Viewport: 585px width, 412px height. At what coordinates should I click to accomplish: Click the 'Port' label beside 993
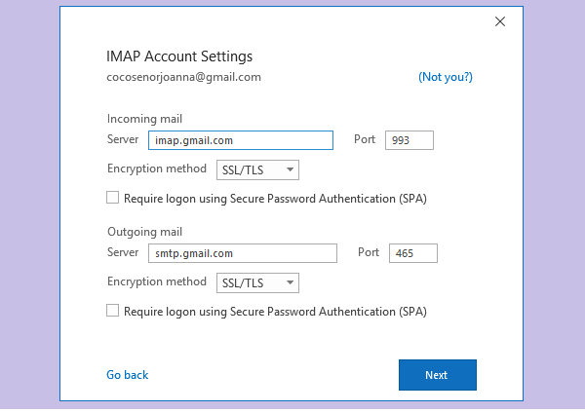365,139
